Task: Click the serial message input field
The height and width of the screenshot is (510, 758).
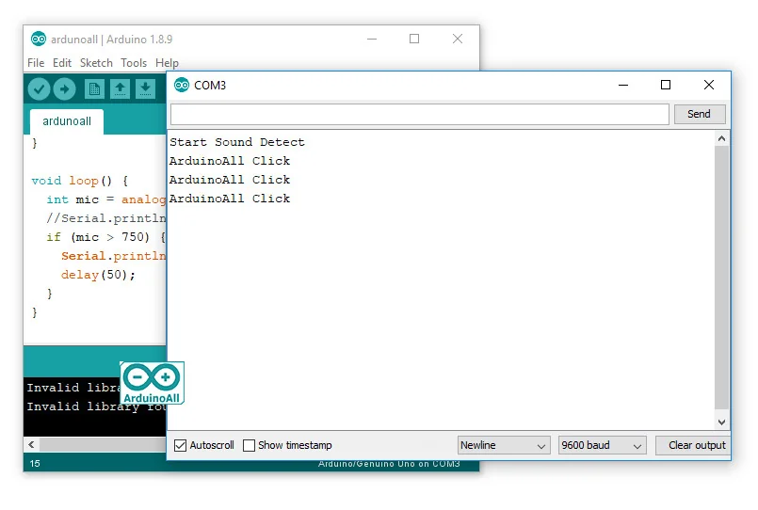Action: point(420,115)
